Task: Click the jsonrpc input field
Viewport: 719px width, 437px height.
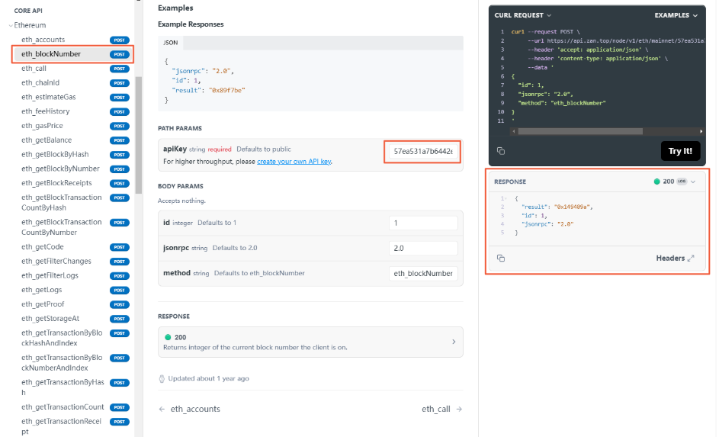Action: (422, 248)
